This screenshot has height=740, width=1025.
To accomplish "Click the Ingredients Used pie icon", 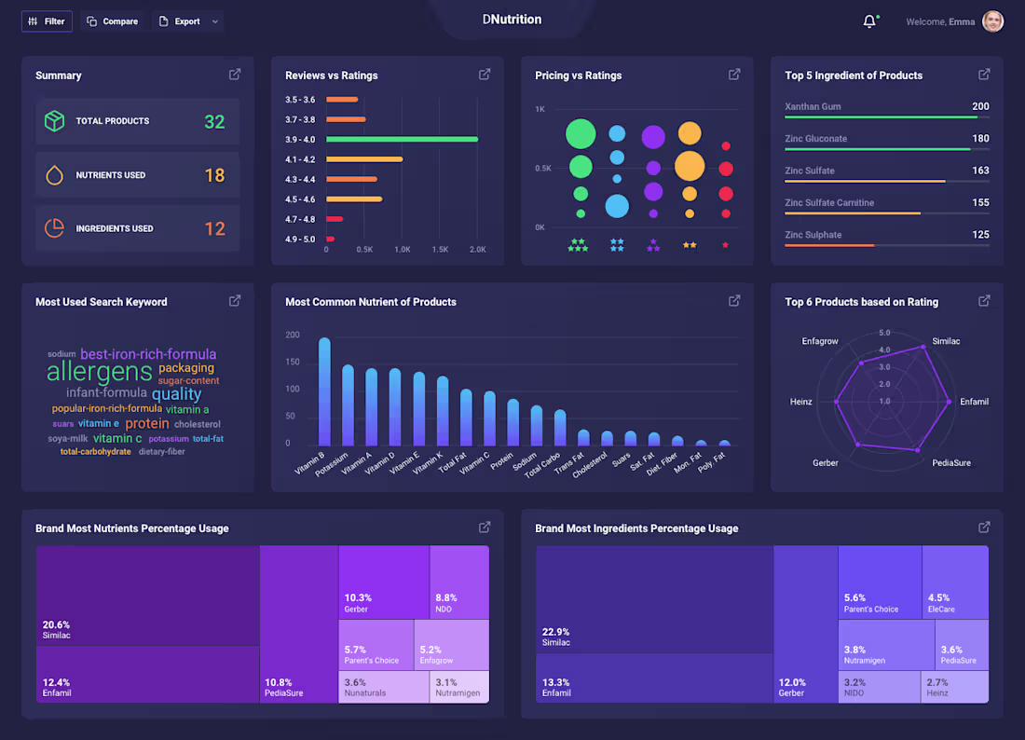I will 55,228.
